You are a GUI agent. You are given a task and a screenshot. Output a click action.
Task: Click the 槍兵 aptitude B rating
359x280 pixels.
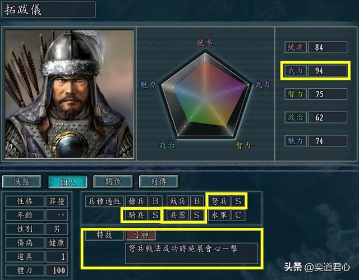pos(155,201)
